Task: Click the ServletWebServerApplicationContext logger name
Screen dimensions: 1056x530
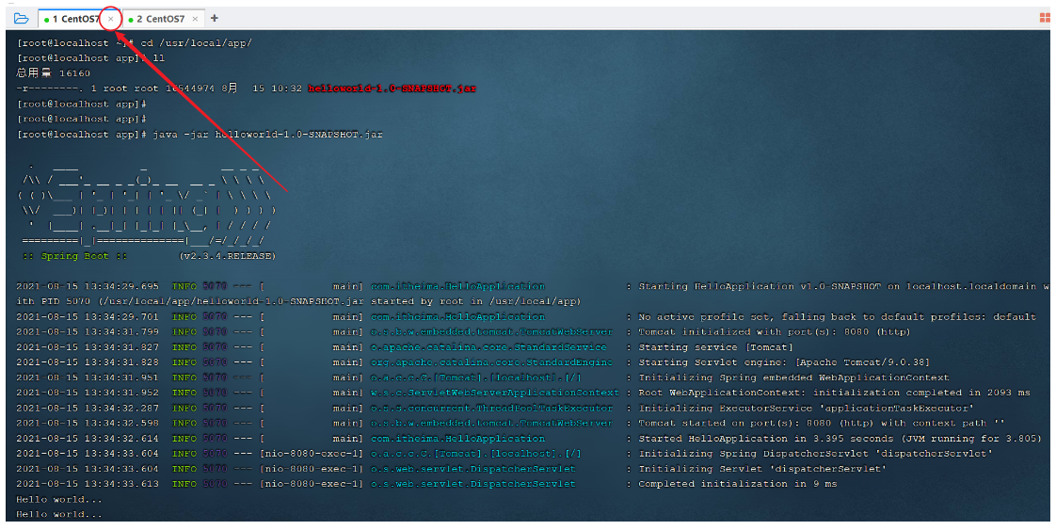Action: [495, 393]
